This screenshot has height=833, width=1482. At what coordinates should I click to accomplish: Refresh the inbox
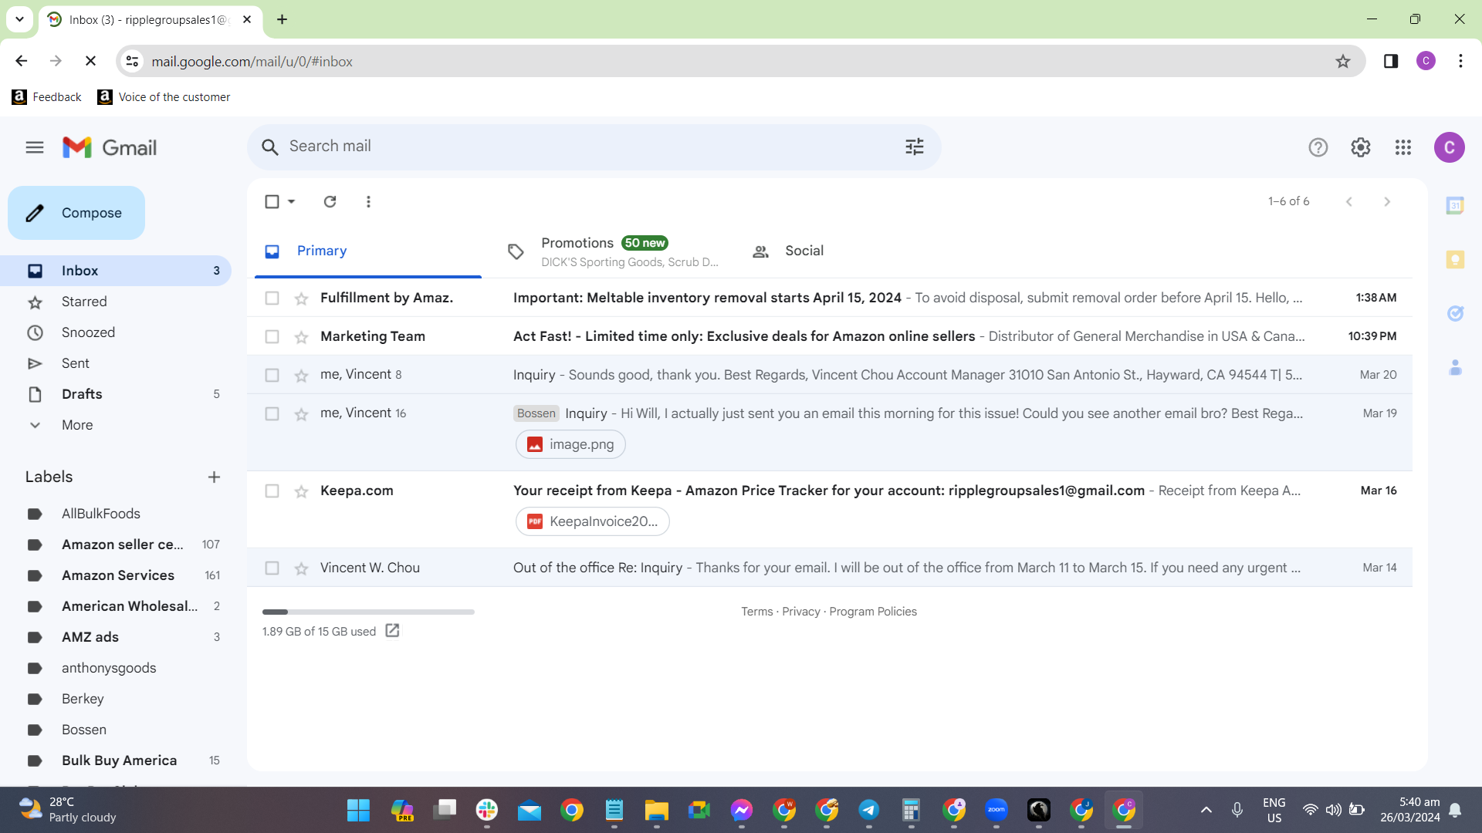[x=330, y=201]
